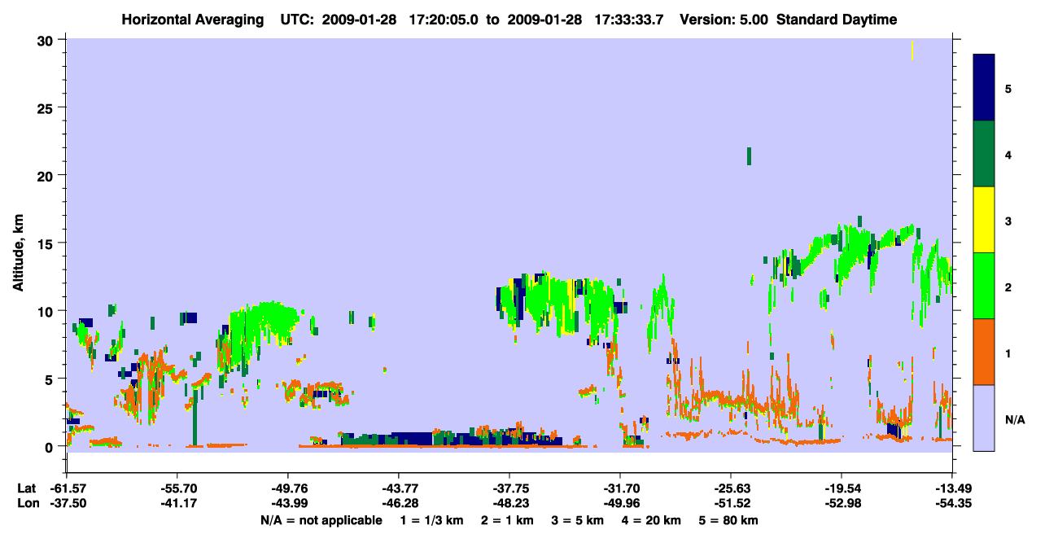Click the yellow colorbar segment labeled 3
Screen dimensions: 1058x543
point(984,220)
